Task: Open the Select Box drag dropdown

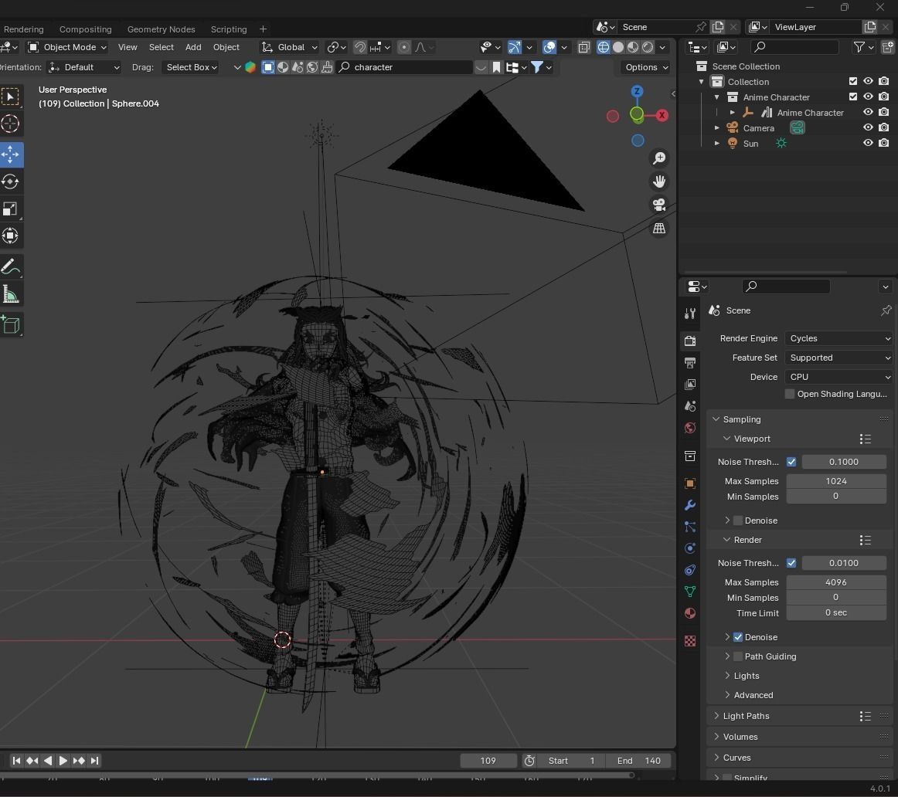Action: [191, 67]
